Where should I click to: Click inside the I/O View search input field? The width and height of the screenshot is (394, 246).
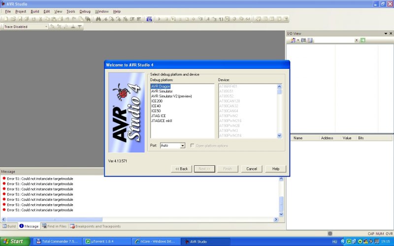(334, 40)
